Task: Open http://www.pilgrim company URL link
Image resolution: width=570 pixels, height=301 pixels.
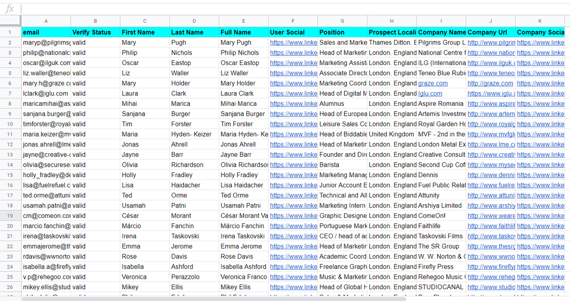Action: [x=491, y=43]
